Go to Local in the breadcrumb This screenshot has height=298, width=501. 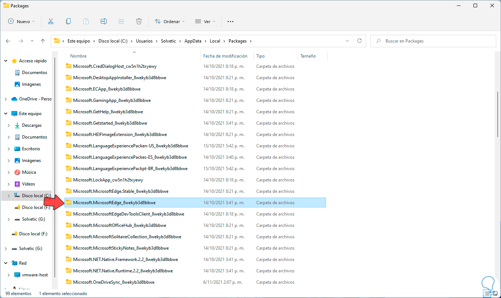tap(215, 41)
